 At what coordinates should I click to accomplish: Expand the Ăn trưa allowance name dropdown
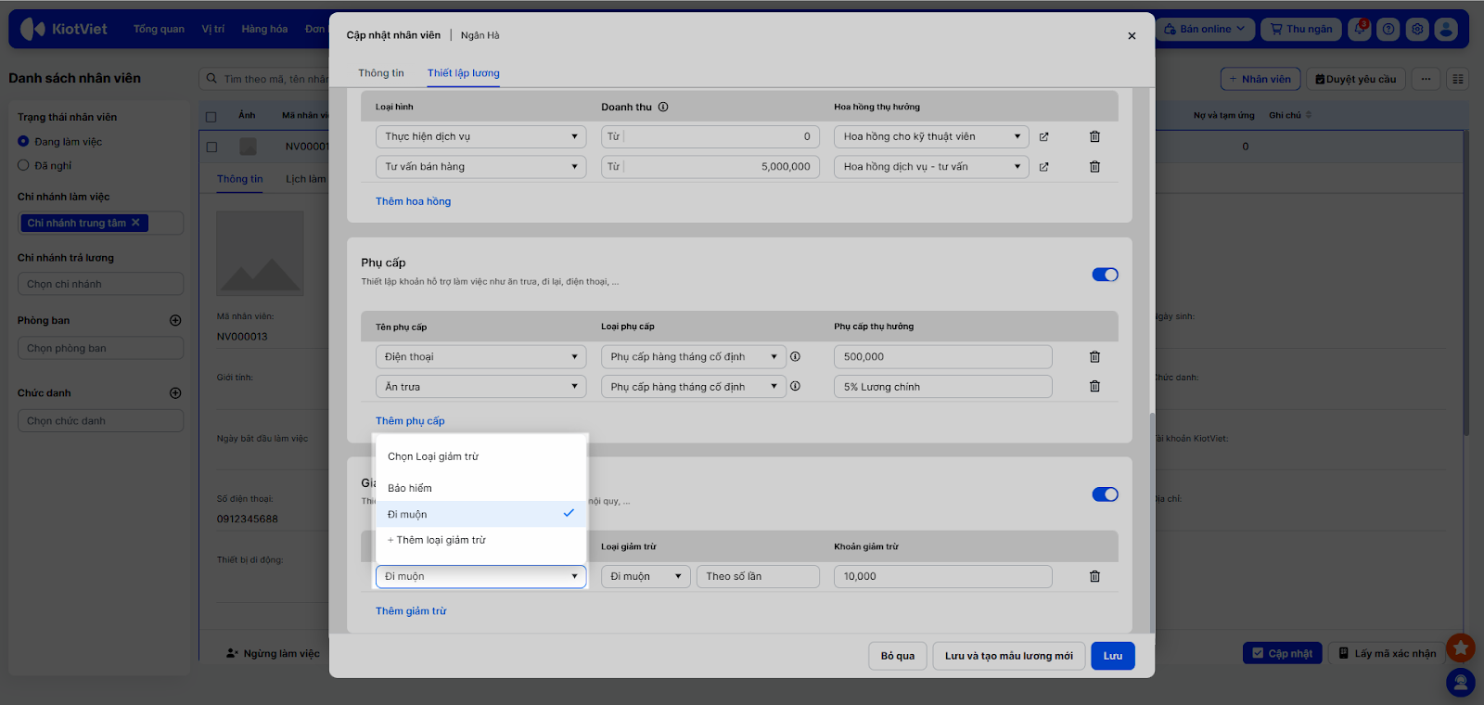[x=480, y=387]
